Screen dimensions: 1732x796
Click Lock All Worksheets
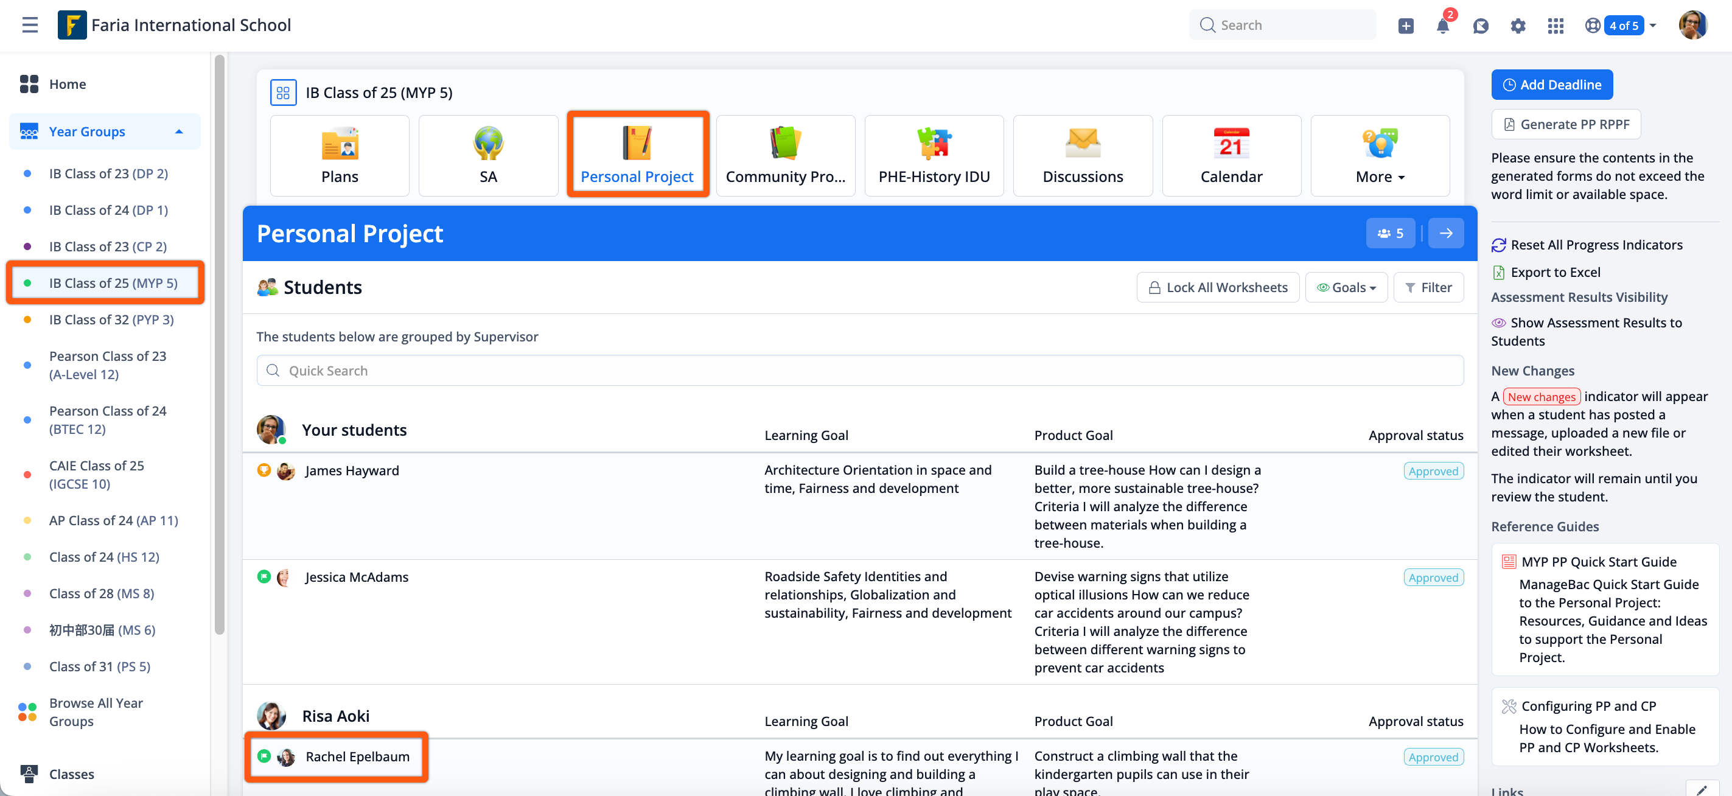(x=1218, y=287)
